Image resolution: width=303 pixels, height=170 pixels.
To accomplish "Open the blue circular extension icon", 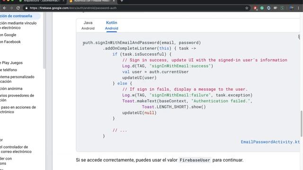I will [268, 8].
